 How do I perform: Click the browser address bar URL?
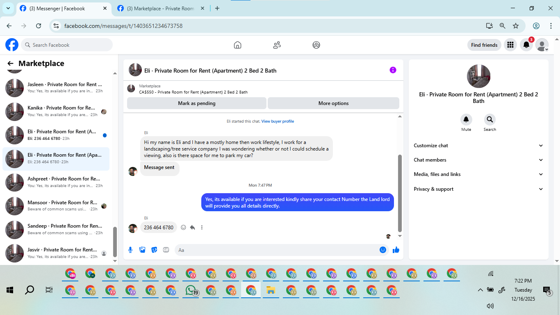123,26
